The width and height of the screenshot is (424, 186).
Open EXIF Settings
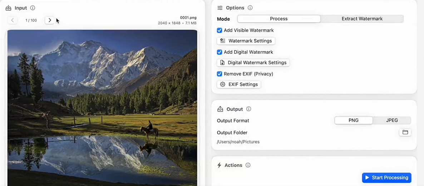click(239, 84)
